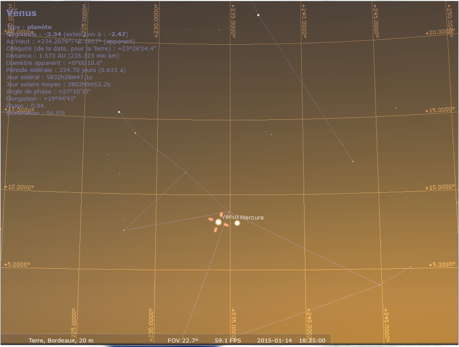Click the Diamètre apparent info line
Image resolution: width=459 pixels, height=347 pixels.
tap(54, 63)
